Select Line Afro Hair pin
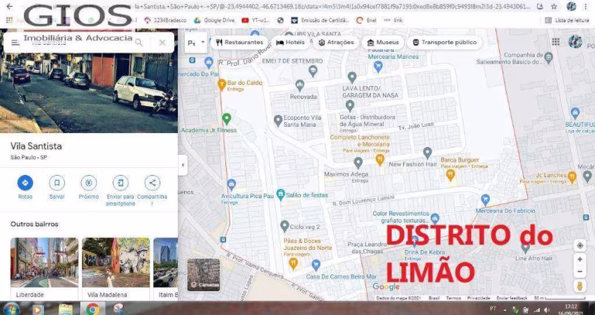Viewport: 595px width, 315px height. coord(525,248)
